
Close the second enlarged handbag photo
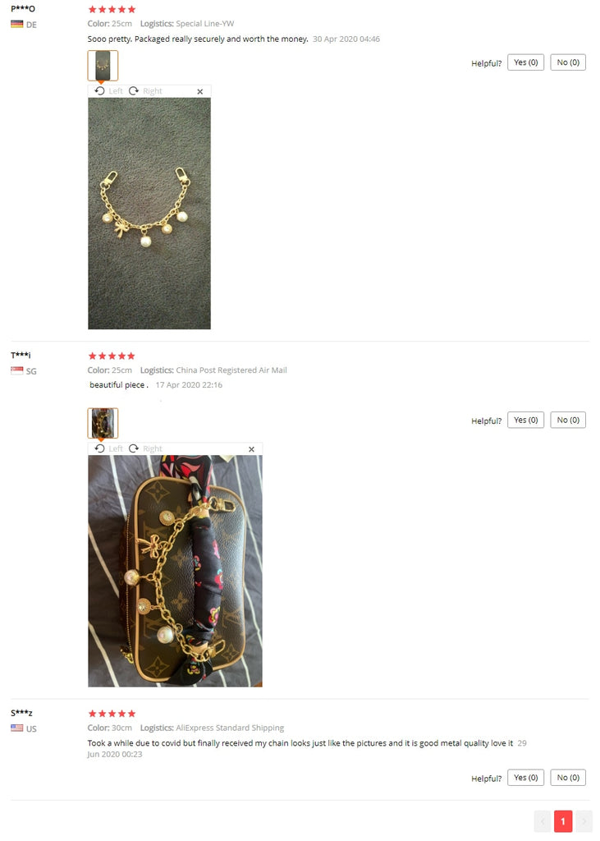coord(251,449)
